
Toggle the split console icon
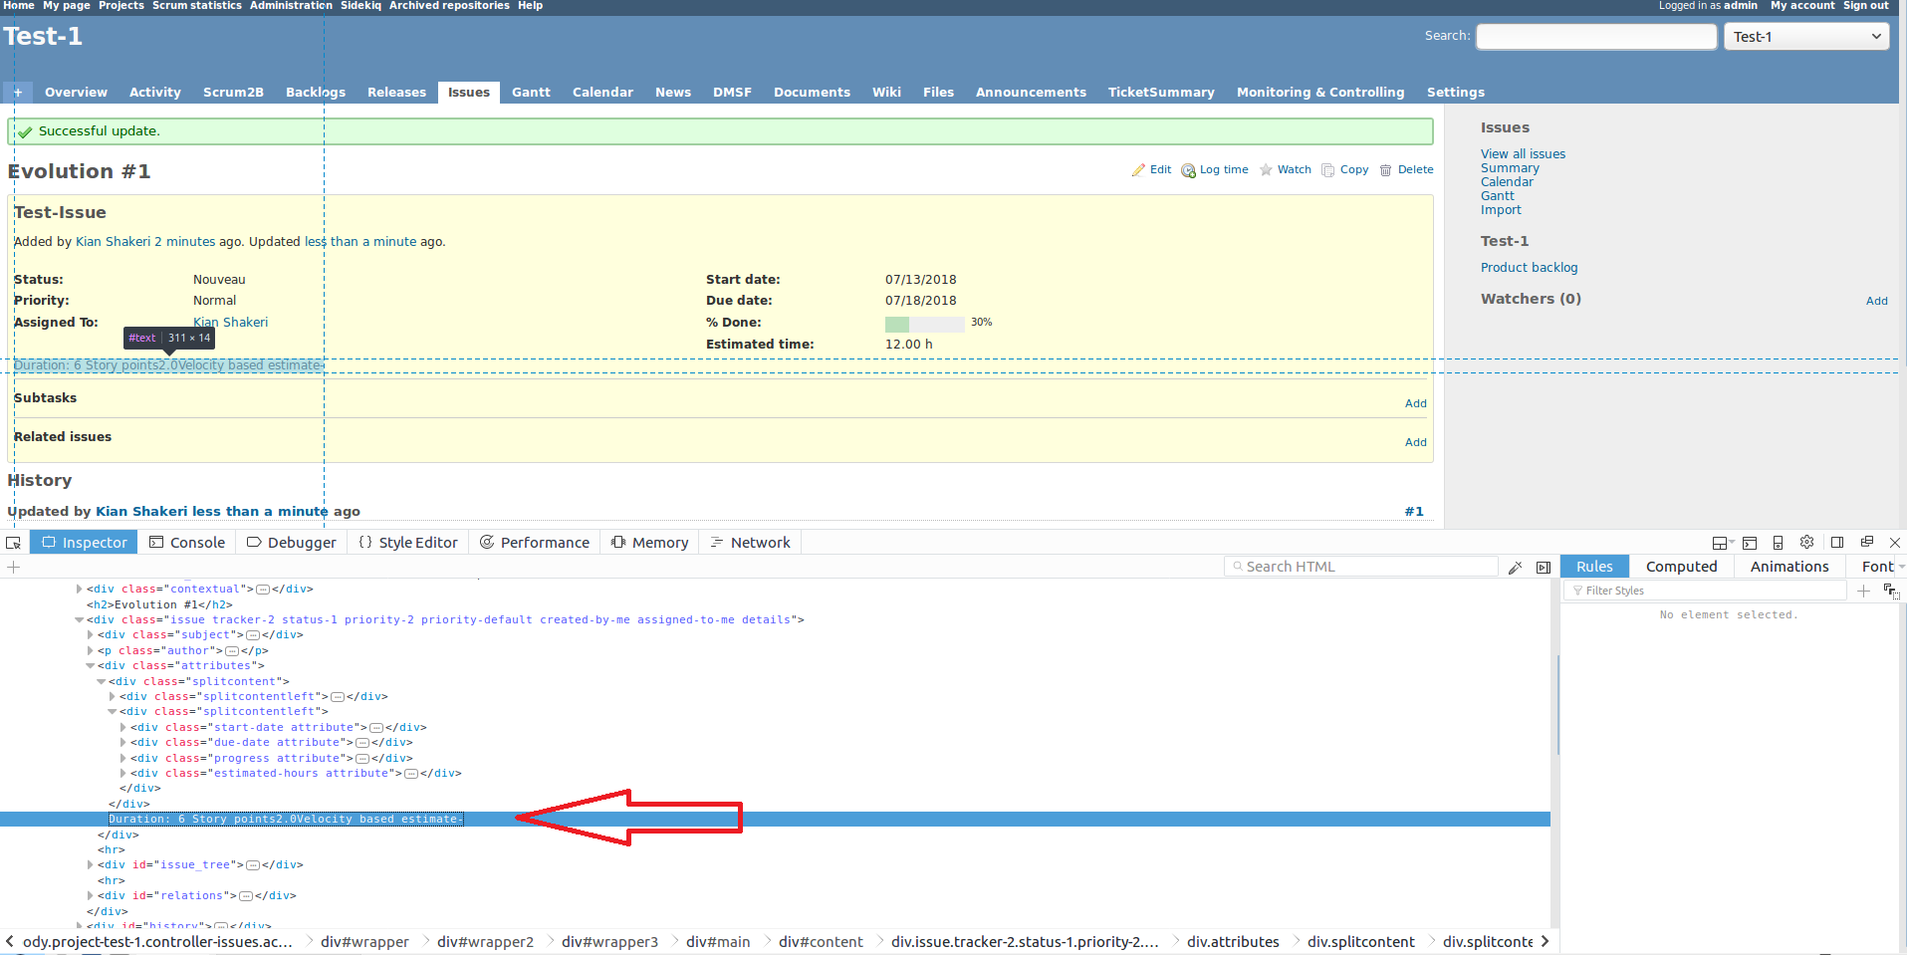click(x=1750, y=543)
